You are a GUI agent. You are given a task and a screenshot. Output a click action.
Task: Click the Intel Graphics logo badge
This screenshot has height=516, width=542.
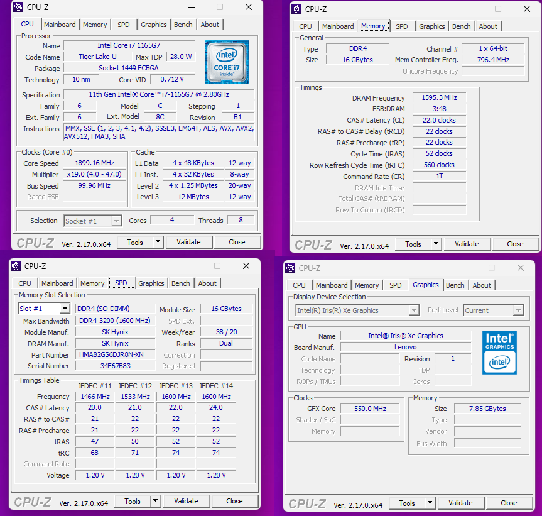point(500,353)
